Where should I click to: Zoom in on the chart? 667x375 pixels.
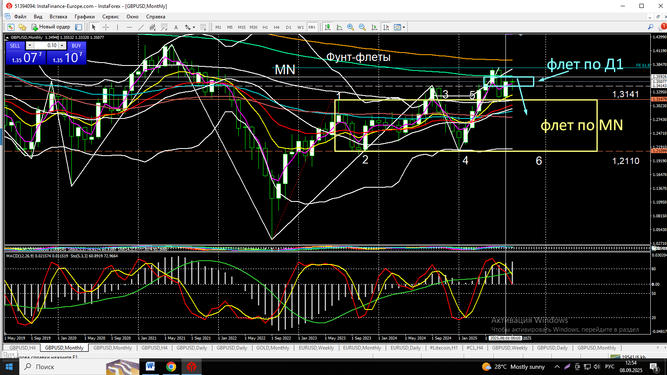pos(351,27)
